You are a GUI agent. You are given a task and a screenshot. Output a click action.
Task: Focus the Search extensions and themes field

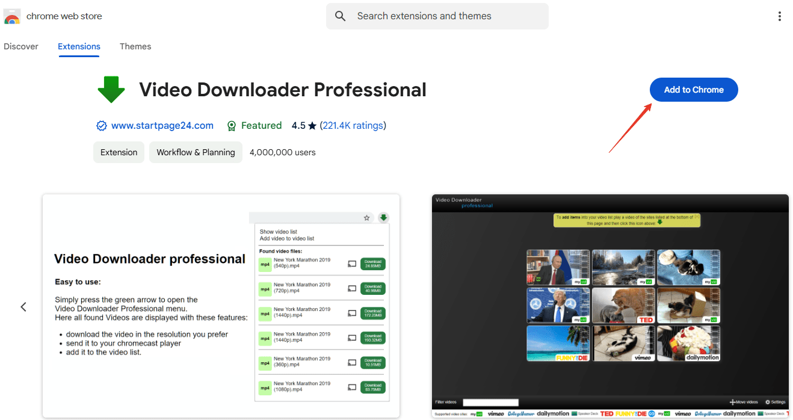pos(445,16)
